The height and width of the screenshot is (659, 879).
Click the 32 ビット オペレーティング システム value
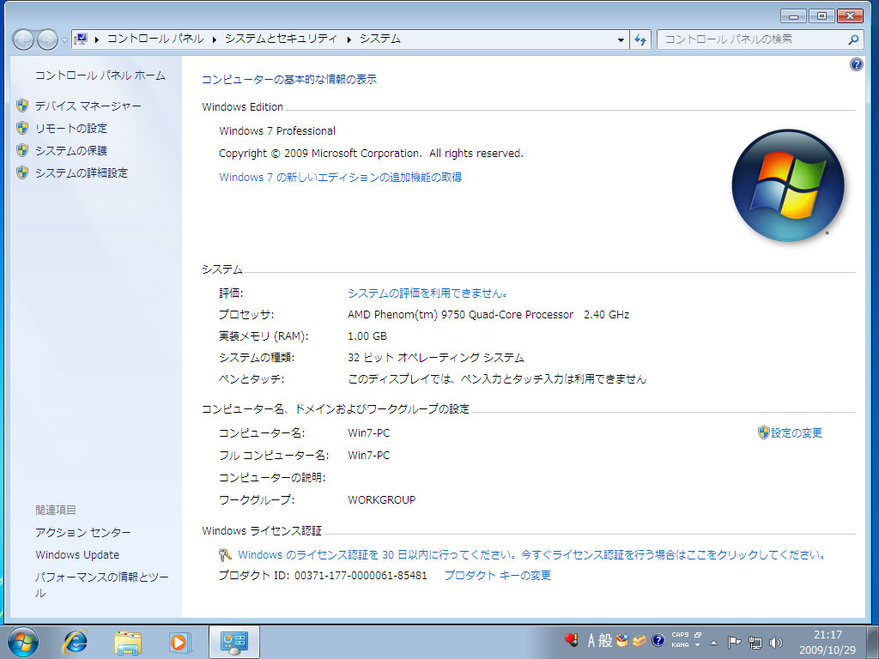[435, 358]
